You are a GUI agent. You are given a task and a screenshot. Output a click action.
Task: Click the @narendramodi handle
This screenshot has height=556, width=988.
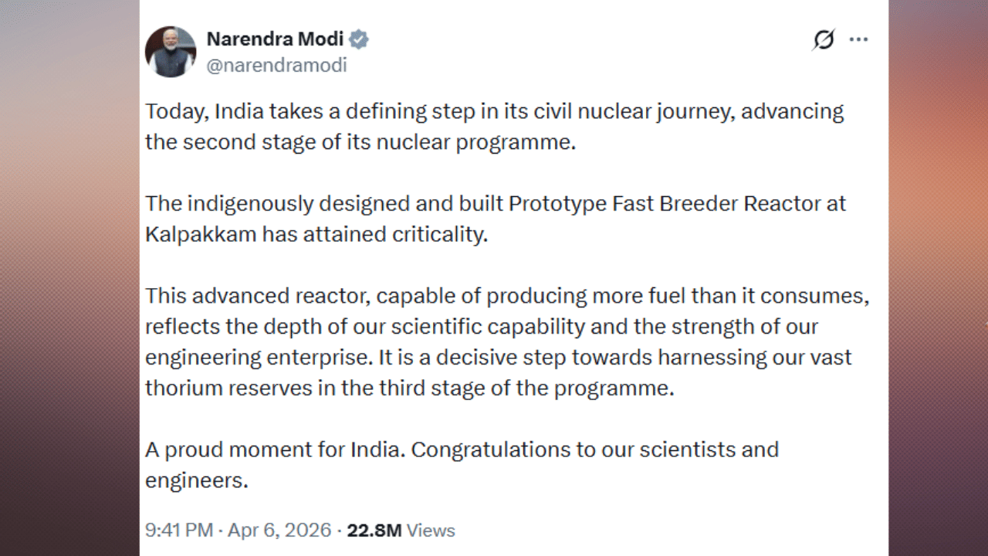point(276,66)
